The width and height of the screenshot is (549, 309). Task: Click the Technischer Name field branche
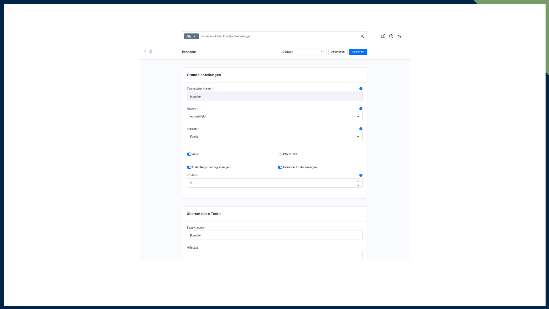pos(274,96)
